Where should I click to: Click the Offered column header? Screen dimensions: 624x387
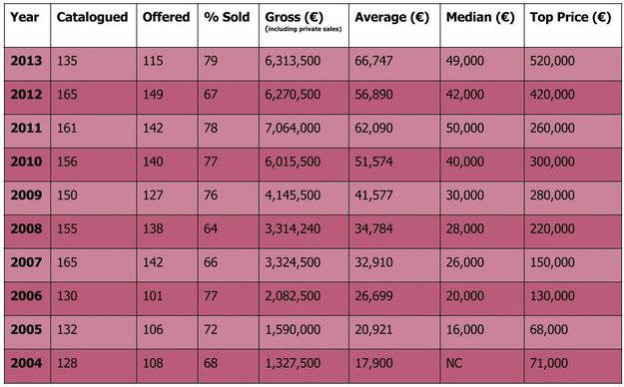(x=167, y=17)
